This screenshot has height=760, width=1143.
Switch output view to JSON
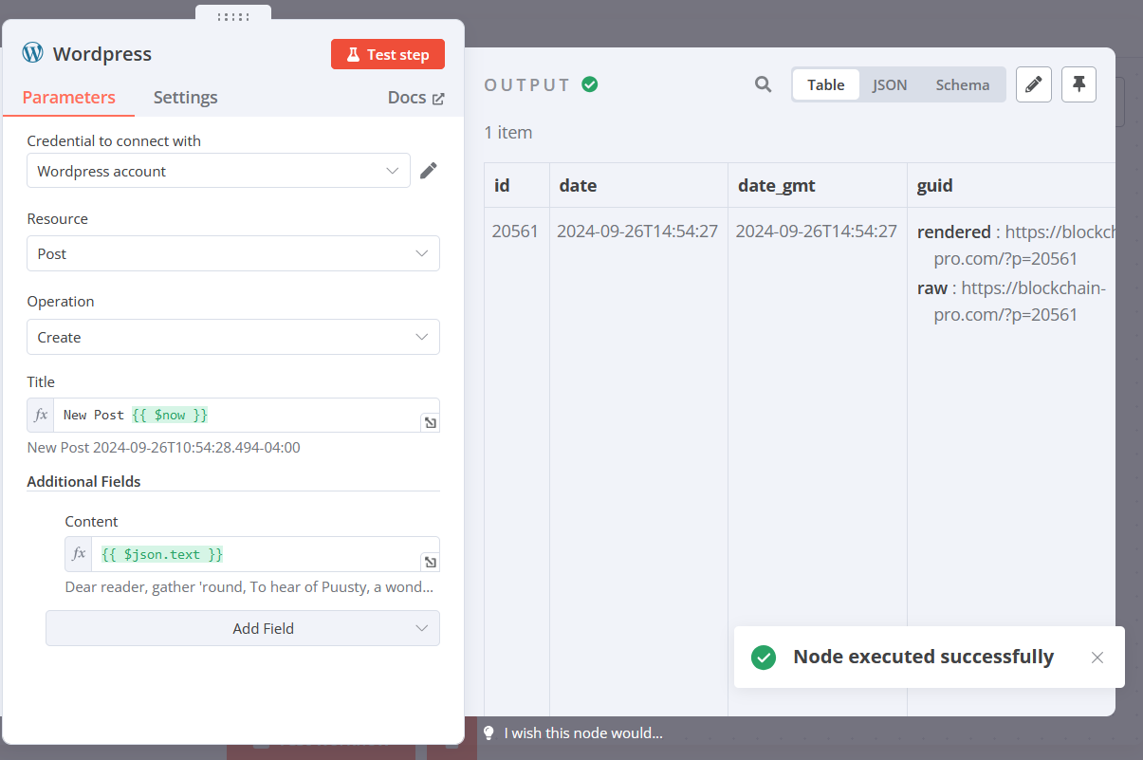point(890,84)
